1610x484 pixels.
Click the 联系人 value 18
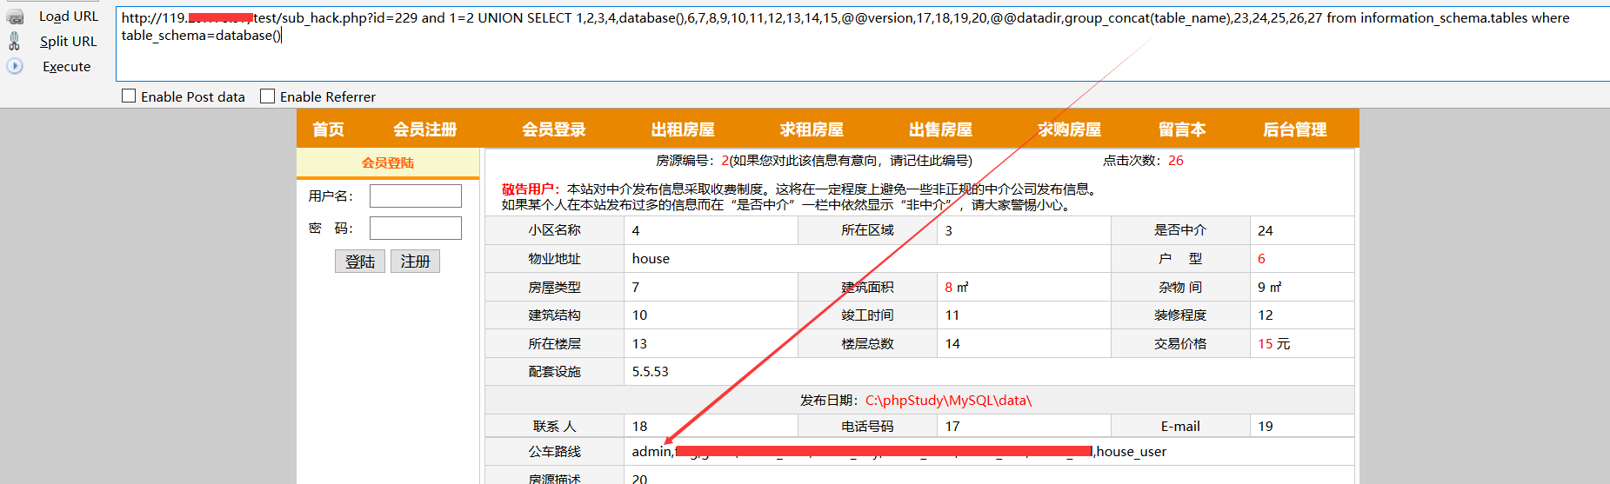tap(639, 426)
